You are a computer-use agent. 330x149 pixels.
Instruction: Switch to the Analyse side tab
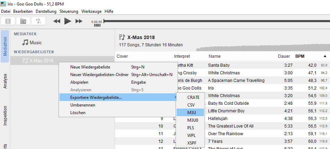tap(5, 81)
